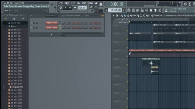The image size is (195, 109).
Task: Collapse the Percs folder in browser
Action: tap(13, 26)
